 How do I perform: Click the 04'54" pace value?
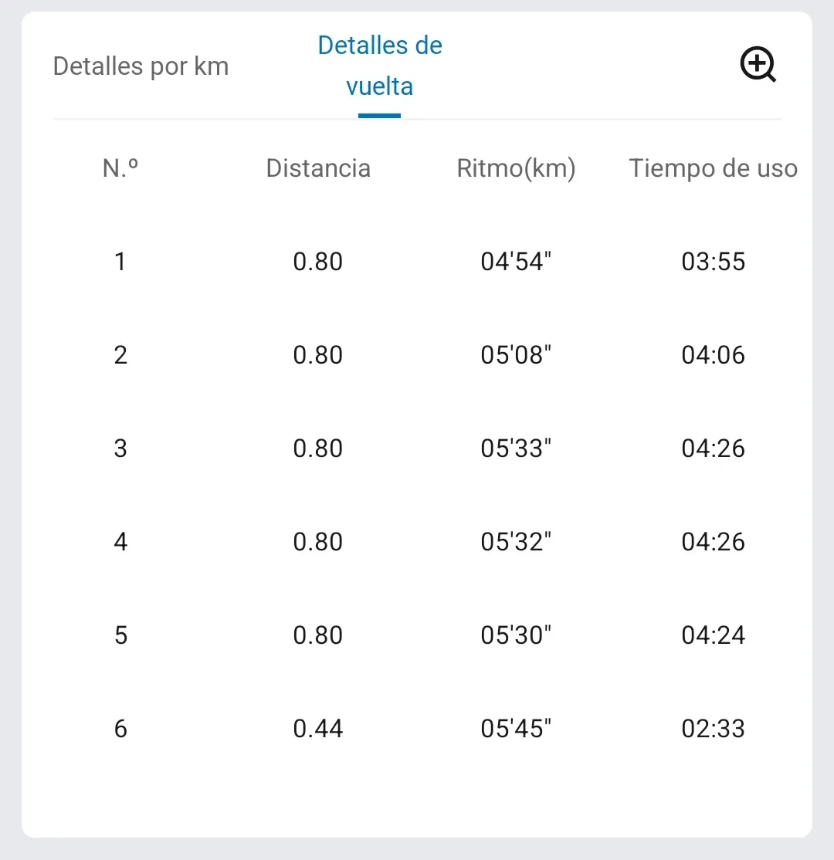[x=516, y=262]
